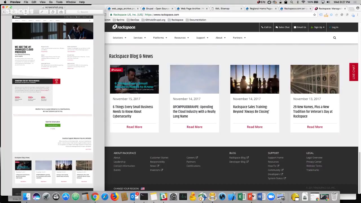The image size is (361, 203).
Task: Read More on Rackspace Sales Training
Action: [x=255, y=127]
